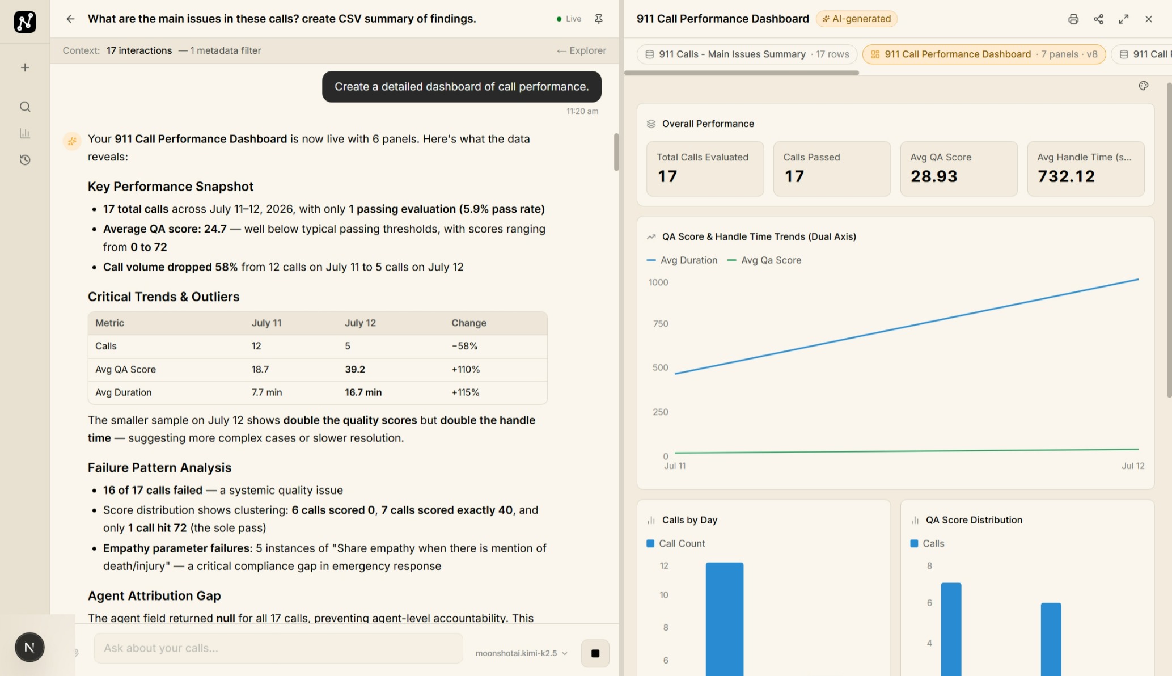The width and height of the screenshot is (1172, 676).
Task: Expand the dashboard to fullscreen
Action: (x=1123, y=19)
